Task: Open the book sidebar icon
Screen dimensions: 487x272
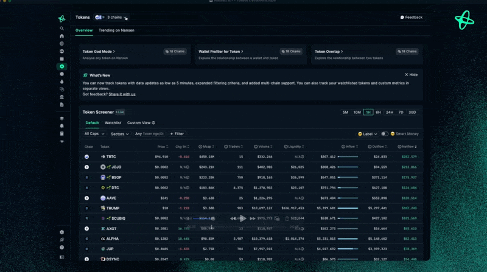Action: point(62,133)
